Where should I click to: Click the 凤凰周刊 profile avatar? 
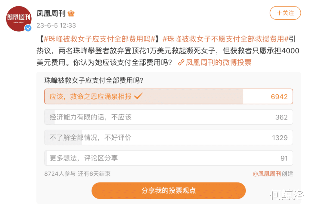click(18, 18)
